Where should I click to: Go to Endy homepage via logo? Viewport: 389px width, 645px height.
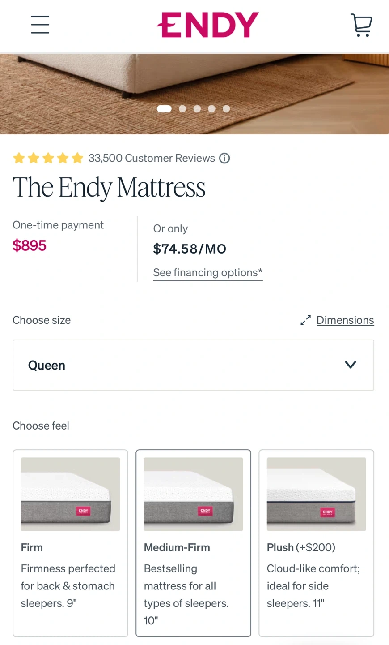coord(208,25)
